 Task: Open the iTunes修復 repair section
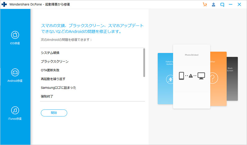click(15, 113)
